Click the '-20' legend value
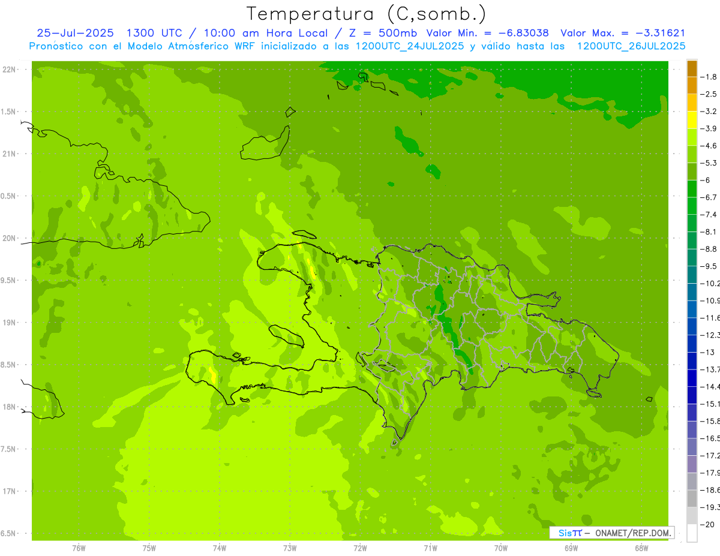Viewport: 720px width, 556px height. pos(708,524)
